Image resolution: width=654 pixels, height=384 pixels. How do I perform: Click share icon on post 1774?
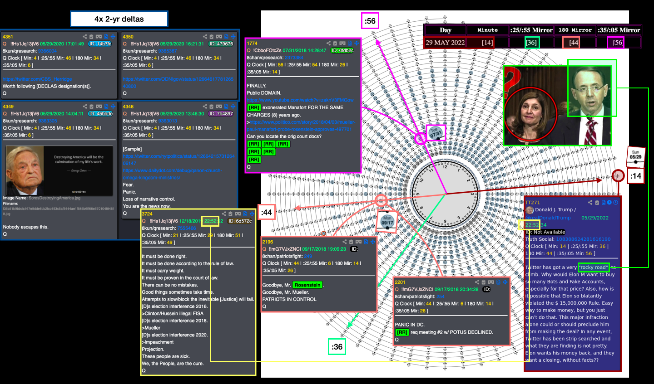328,43
